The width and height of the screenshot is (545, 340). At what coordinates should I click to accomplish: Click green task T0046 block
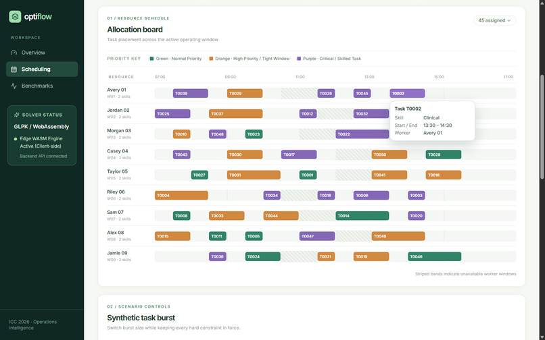pyautogui.click(x=435, y=257)
